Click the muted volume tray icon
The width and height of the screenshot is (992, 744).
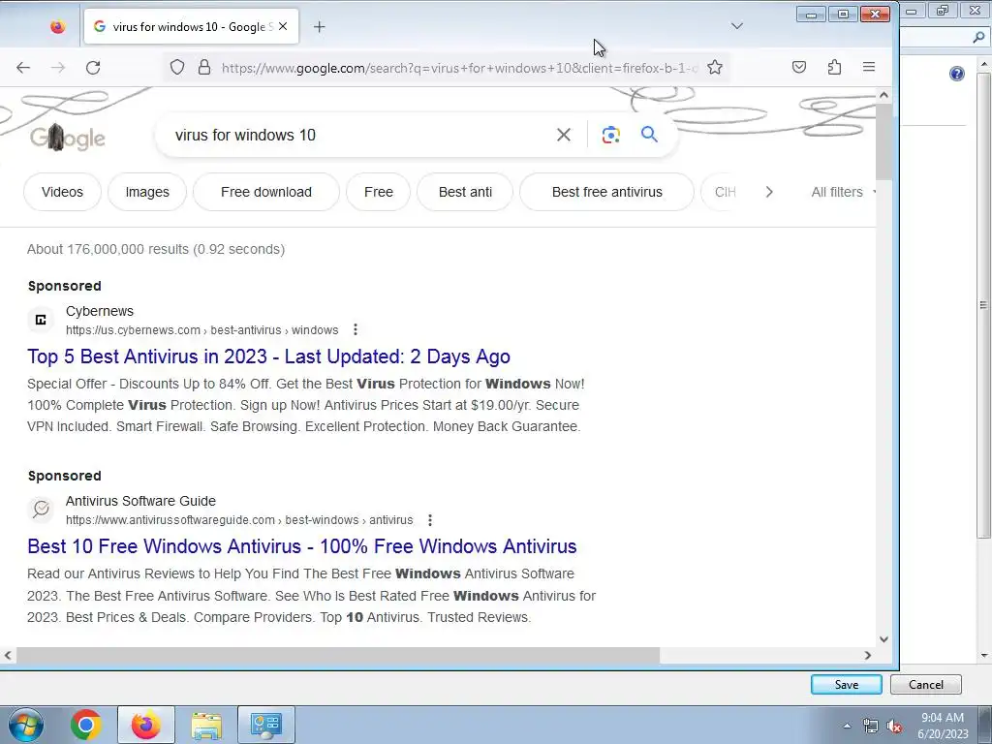point(894,726)
